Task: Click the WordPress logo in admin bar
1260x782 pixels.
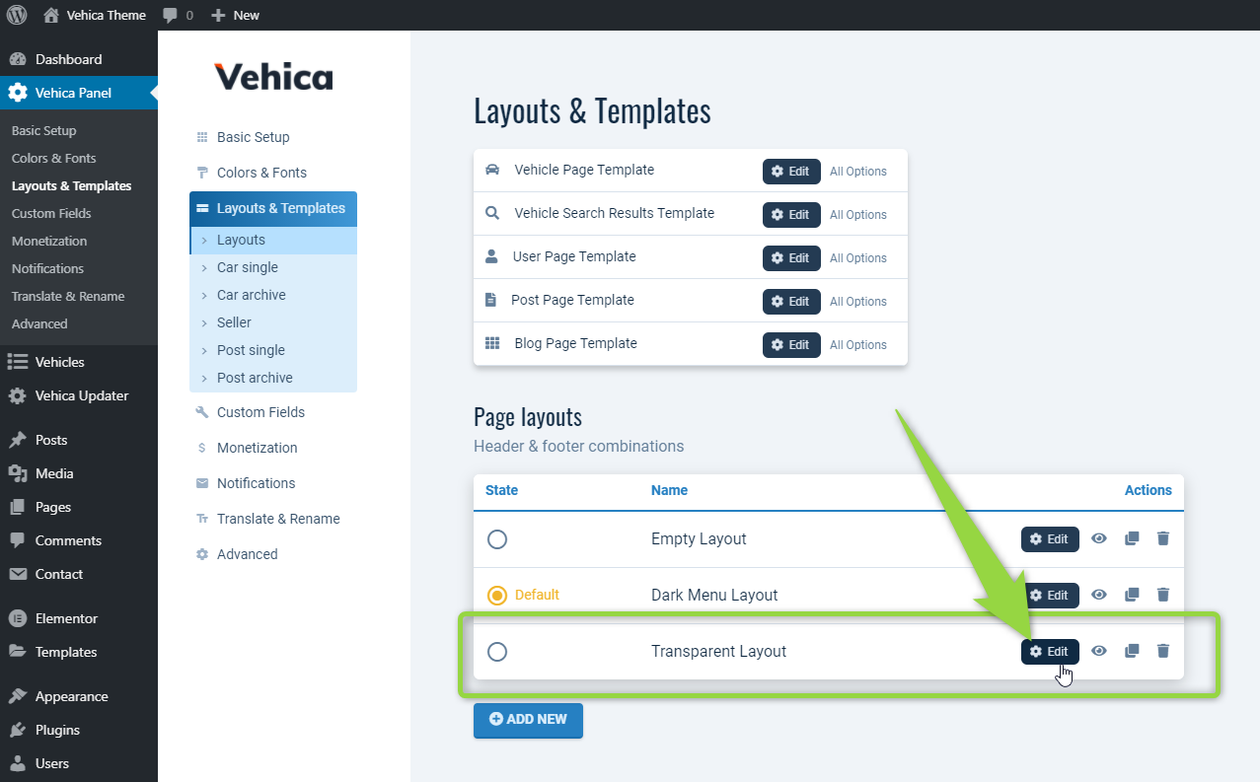Action: tap(17, 15)
